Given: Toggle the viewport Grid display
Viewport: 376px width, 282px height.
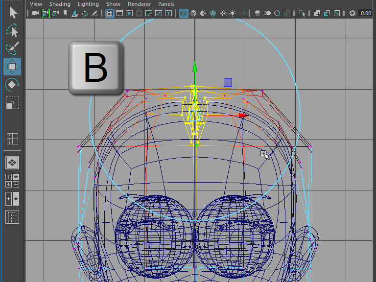Looking at the screenshot, I should pos(110,13).
